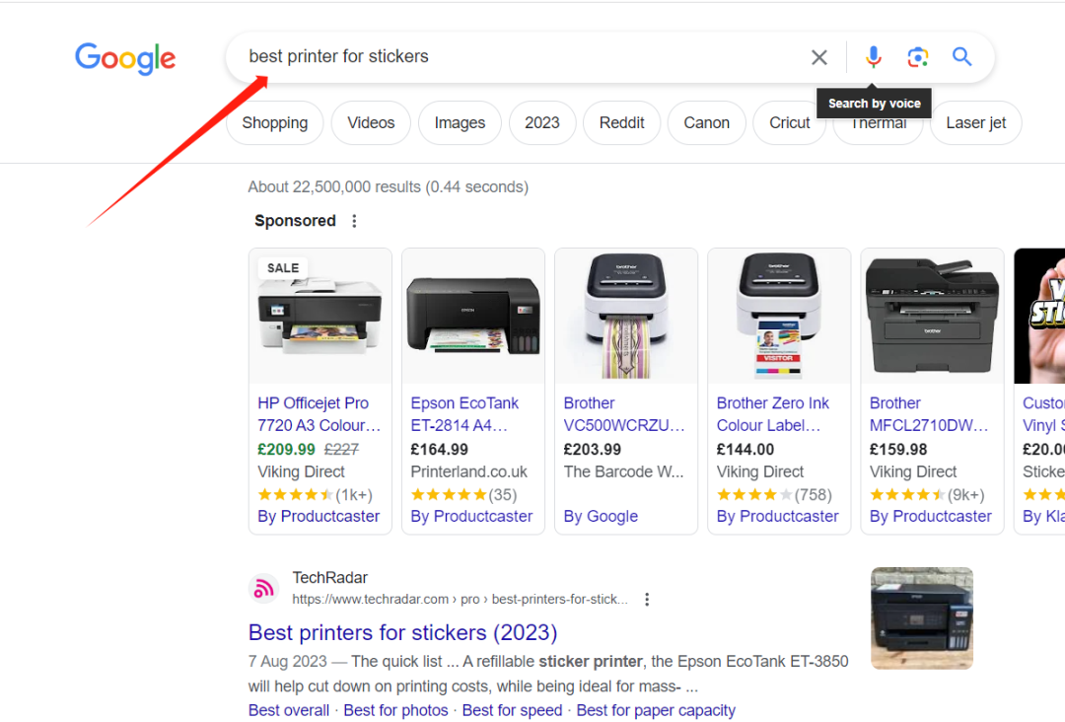Switch to the Images filter
This screenshot has width=1065, height=722.
pyautogui.click(x=460, y=123)
